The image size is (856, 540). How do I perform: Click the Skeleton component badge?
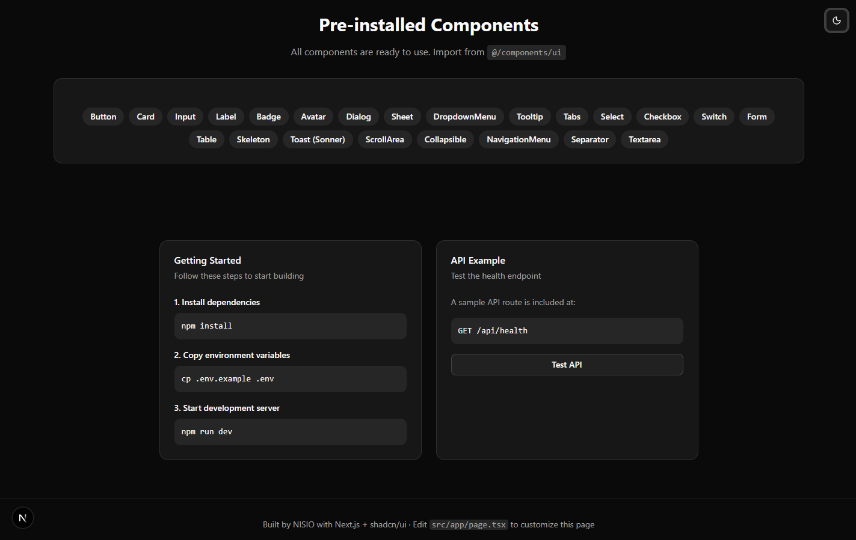tap(253, 139)
